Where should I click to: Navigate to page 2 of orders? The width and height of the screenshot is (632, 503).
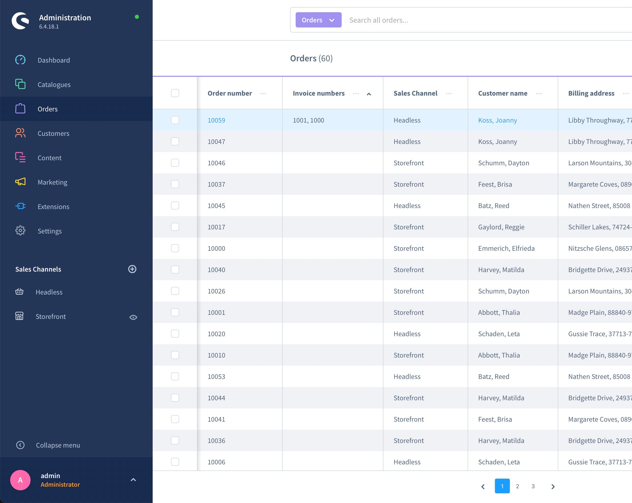[x=517, y=486]
